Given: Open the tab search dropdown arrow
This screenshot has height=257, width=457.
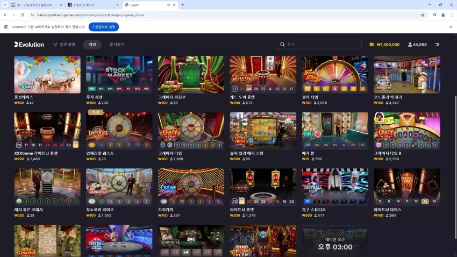Looking at the screenshot, I should tap(5, 5).
